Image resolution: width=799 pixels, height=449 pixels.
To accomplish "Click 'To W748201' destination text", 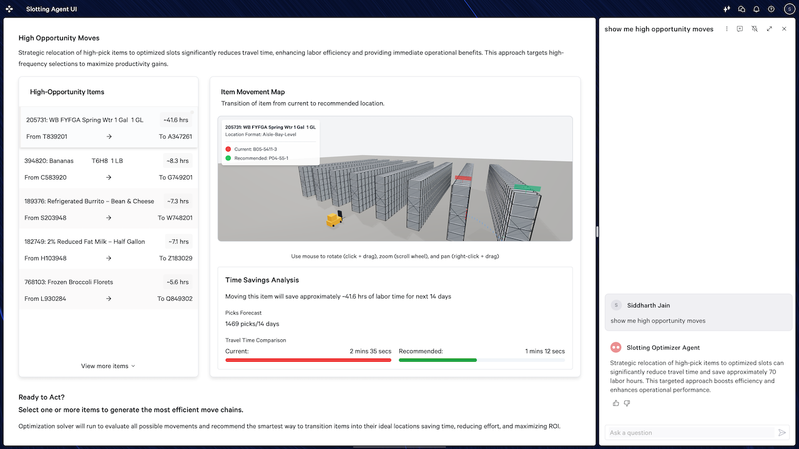I will coord(175,218).
